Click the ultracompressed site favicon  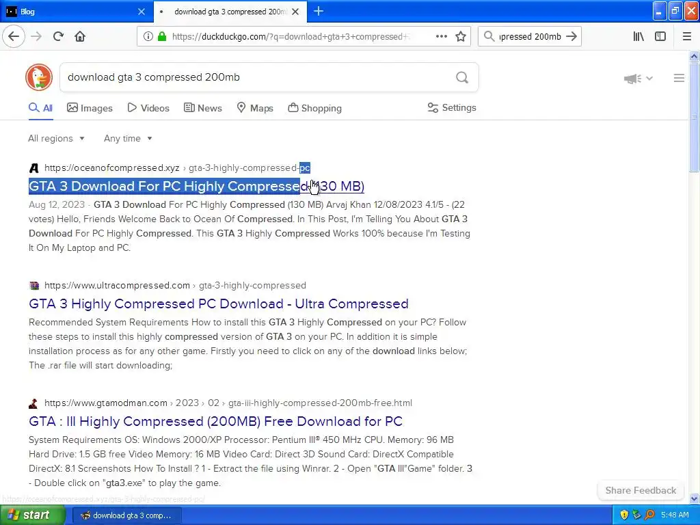tap(34, 285)
